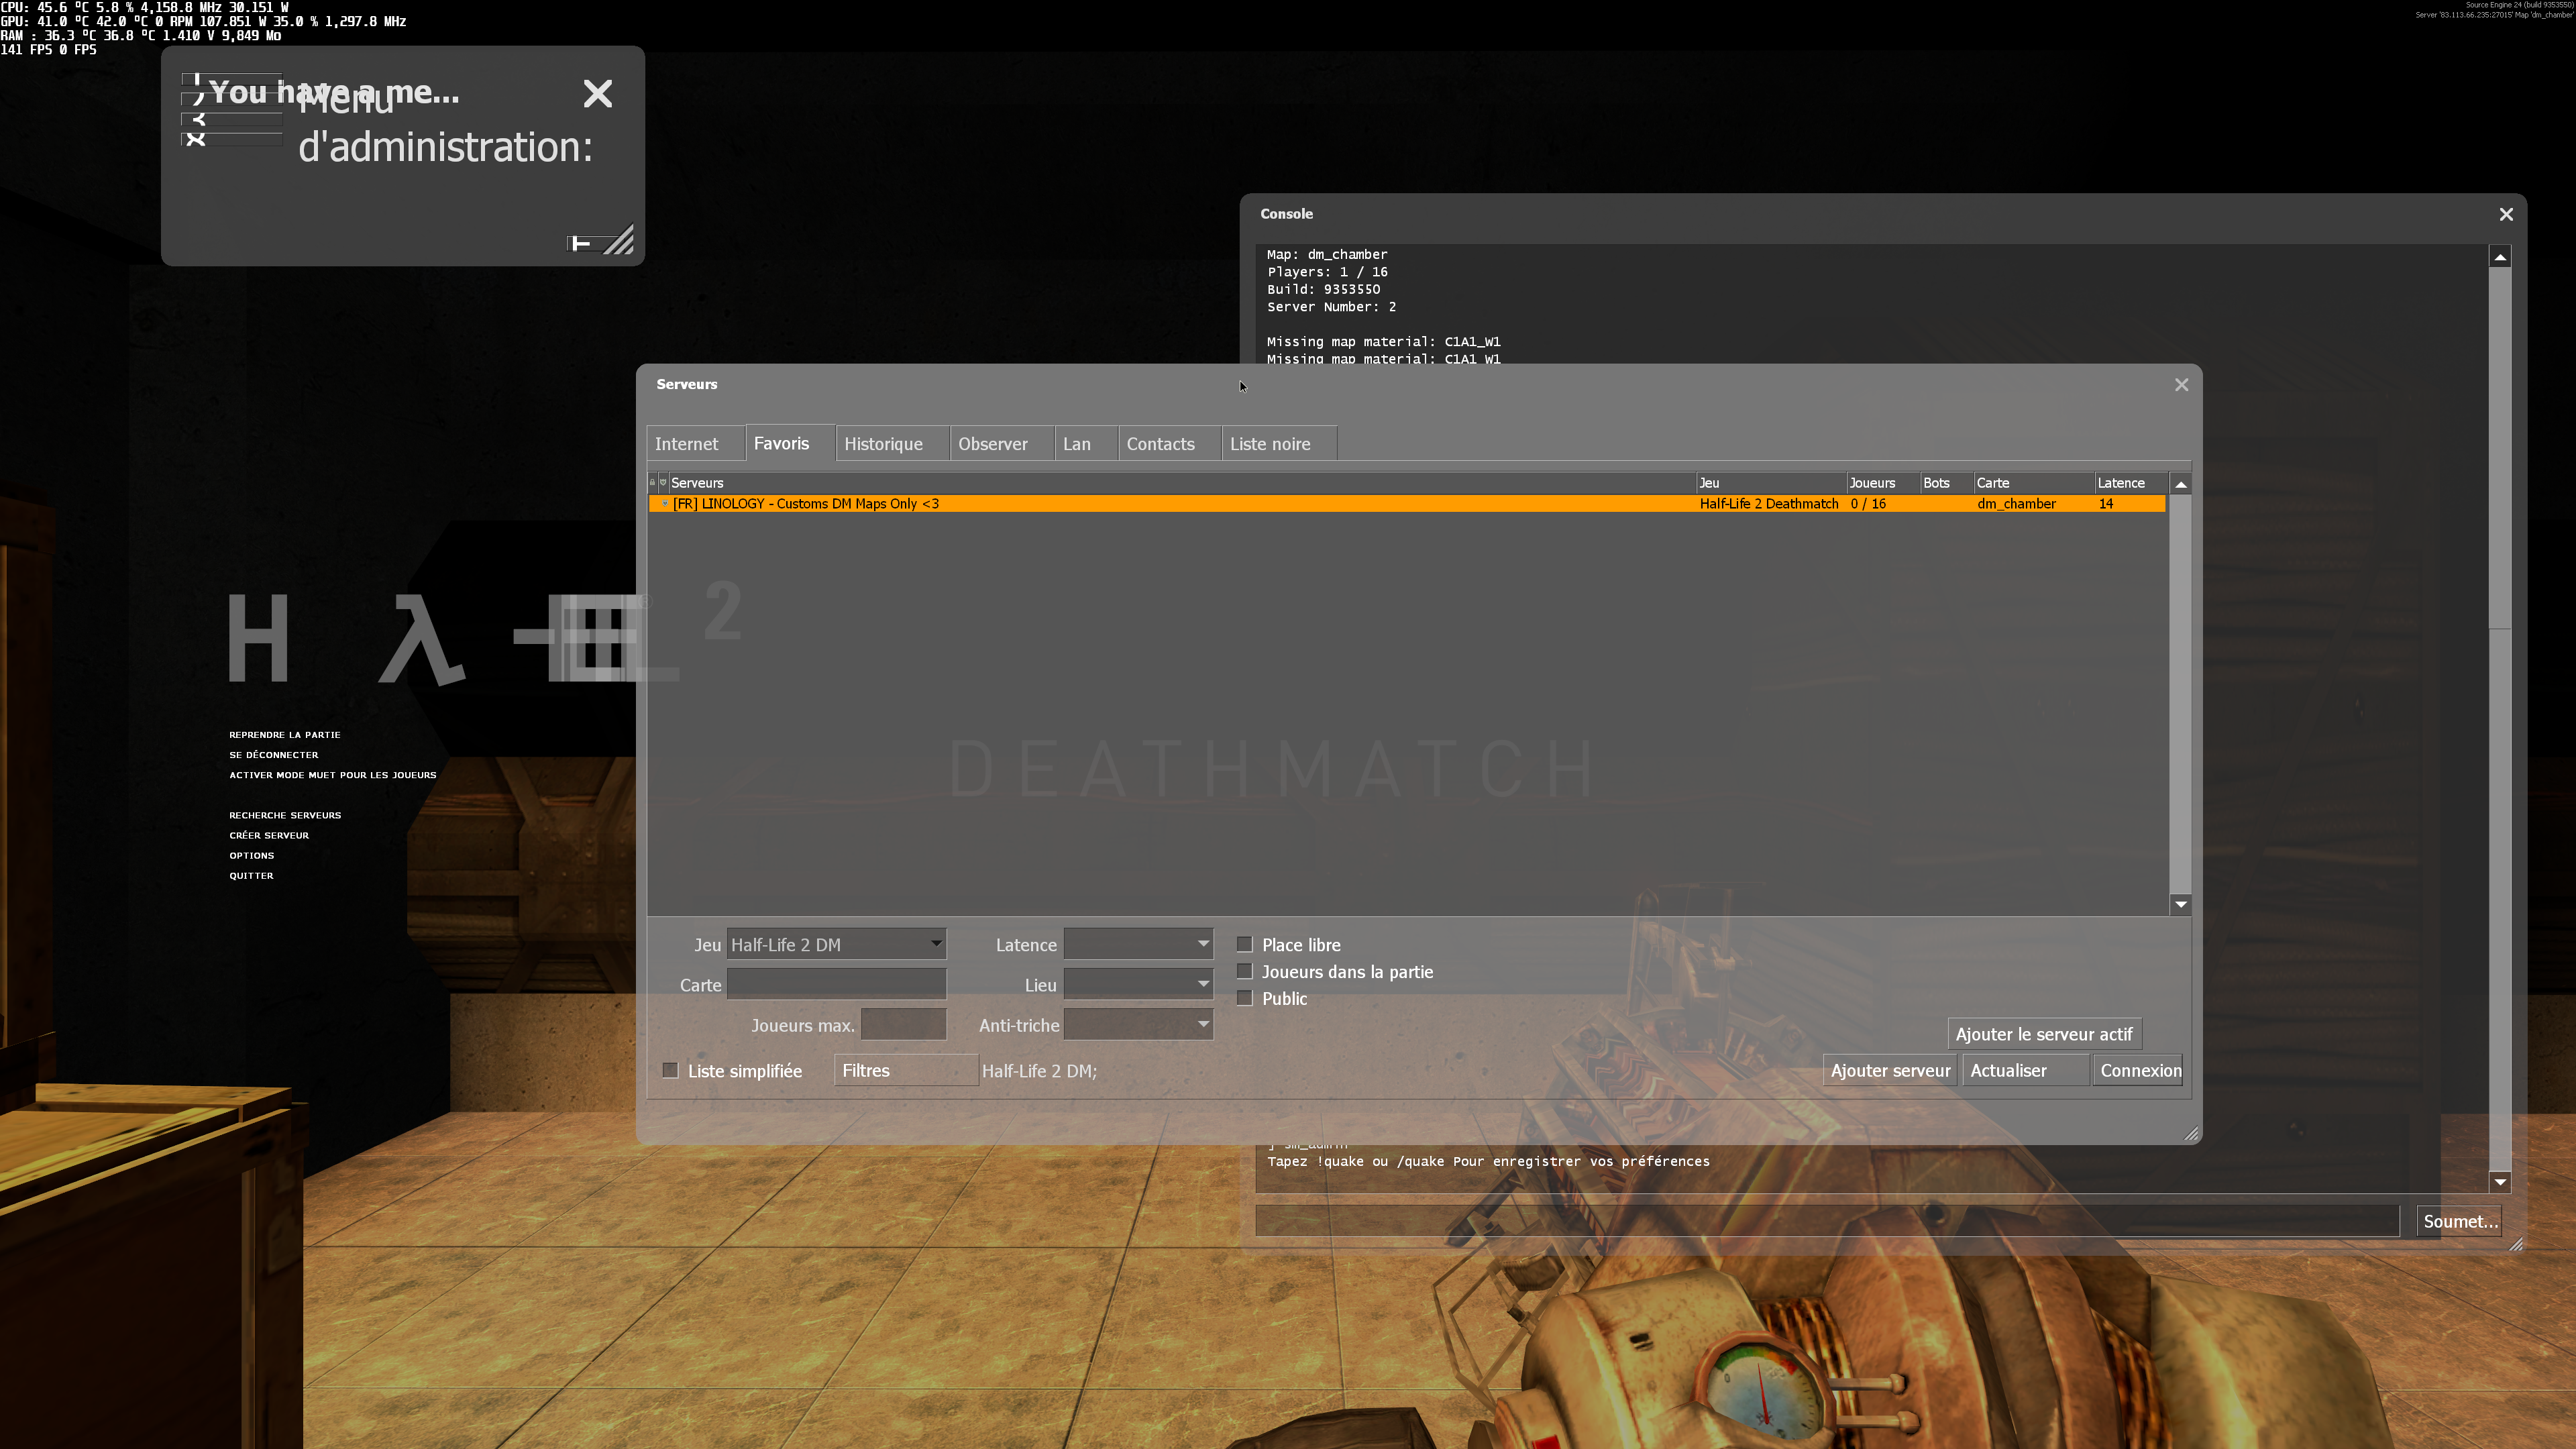The image size is (2576, 1449).
Task: Click Actualiser to refresh servers
Action: coord(2025,1071)
